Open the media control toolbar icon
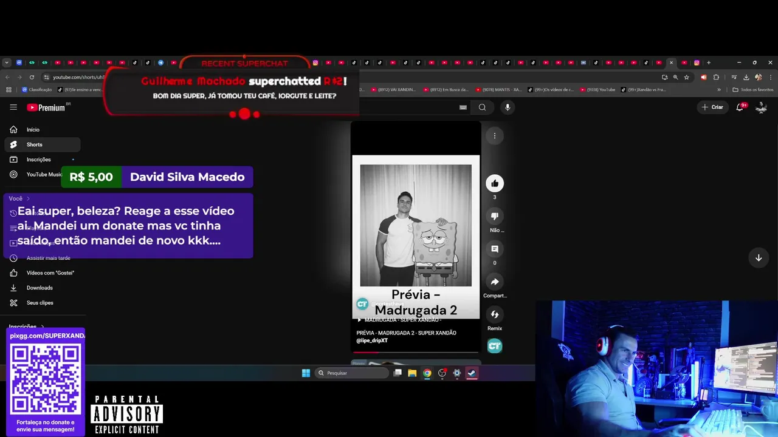Screen dimensions: 778x437 point(734,77)
